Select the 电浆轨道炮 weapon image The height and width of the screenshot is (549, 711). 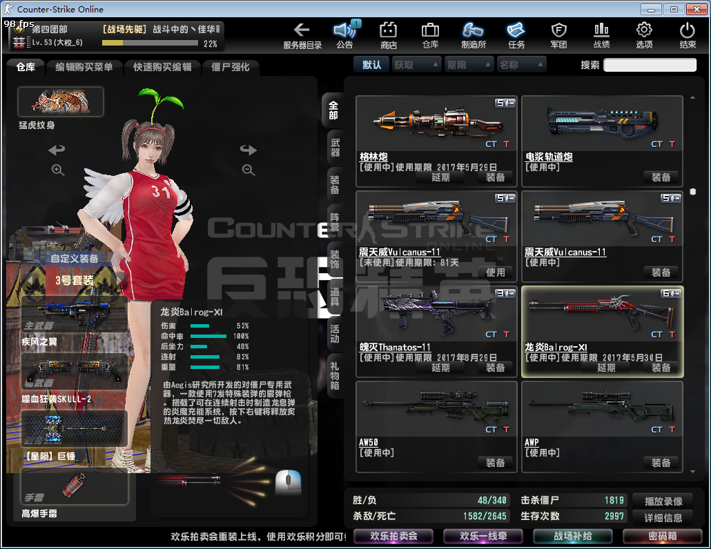click(602, 123)
